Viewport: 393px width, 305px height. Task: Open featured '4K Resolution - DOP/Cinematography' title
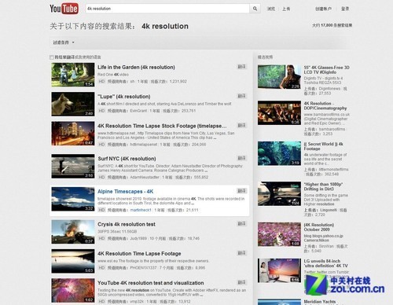click(325, 106)
